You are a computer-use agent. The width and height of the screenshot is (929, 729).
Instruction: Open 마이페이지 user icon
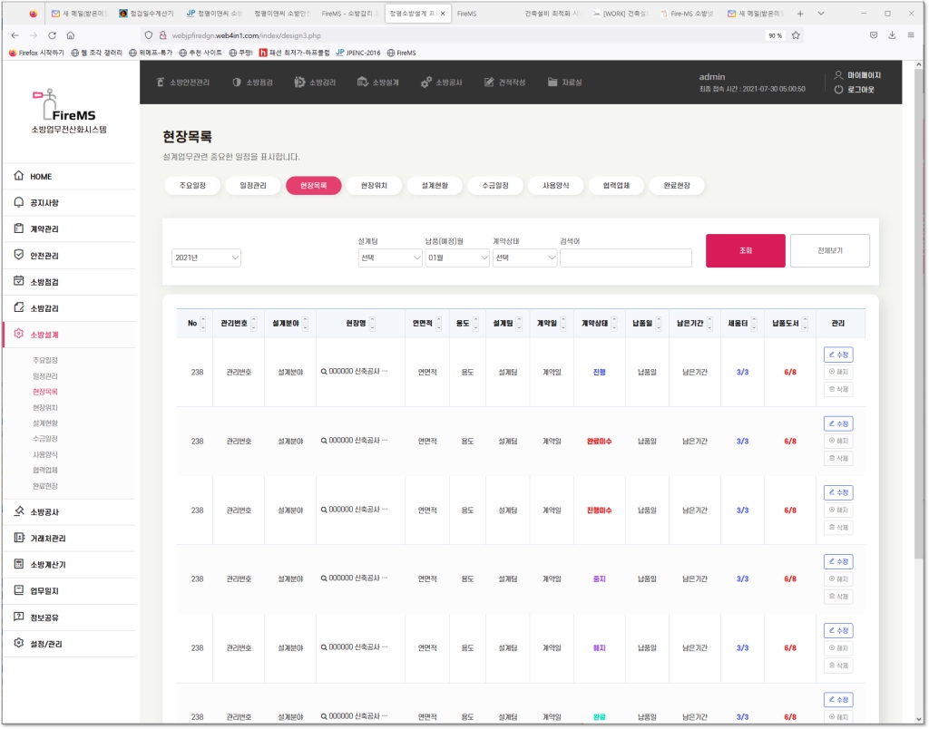(x=838, y=75)
